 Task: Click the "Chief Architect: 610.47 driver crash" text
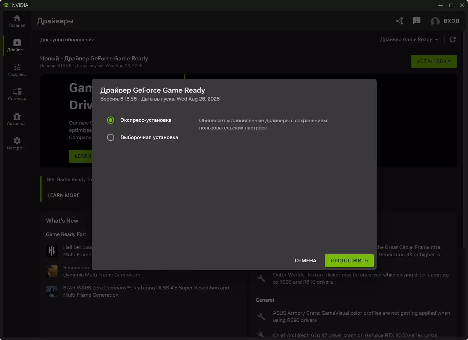tap(355, 335)
